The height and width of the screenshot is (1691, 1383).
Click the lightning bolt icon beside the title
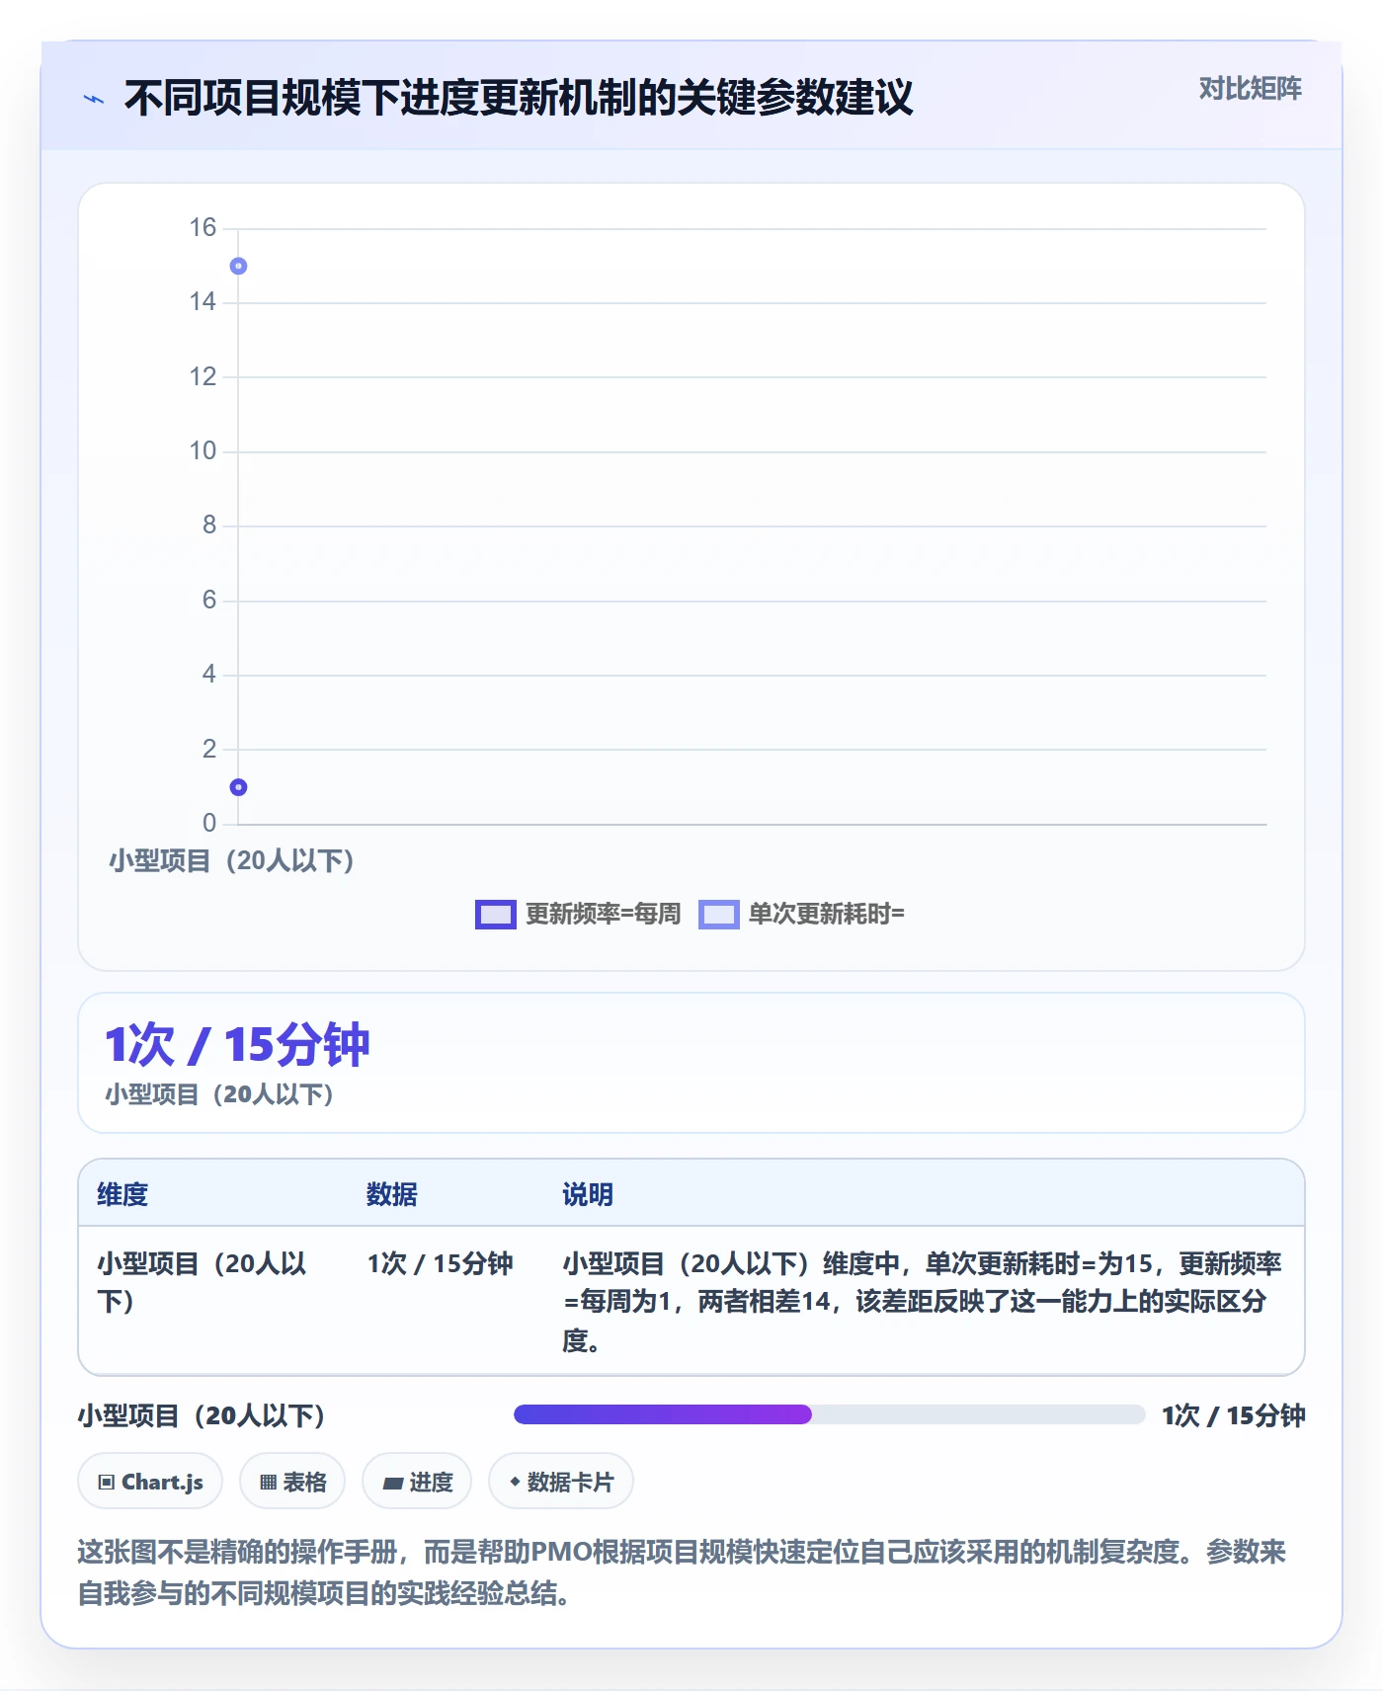pyautogui.click(x=94, y=99)
